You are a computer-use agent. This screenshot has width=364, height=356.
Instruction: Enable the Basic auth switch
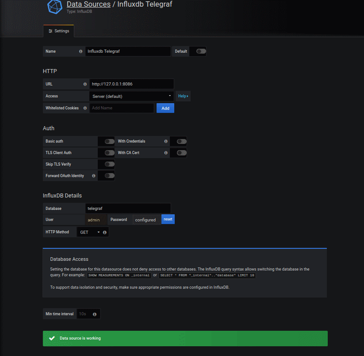tap(109, 141)
